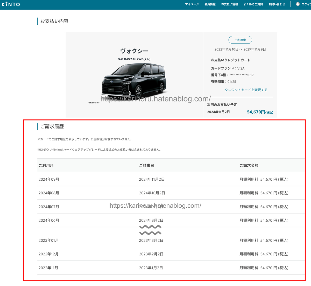Viewport: 311px width, 286px height.
Task: Click the ログイン link
Action: [x=306, y=4]
